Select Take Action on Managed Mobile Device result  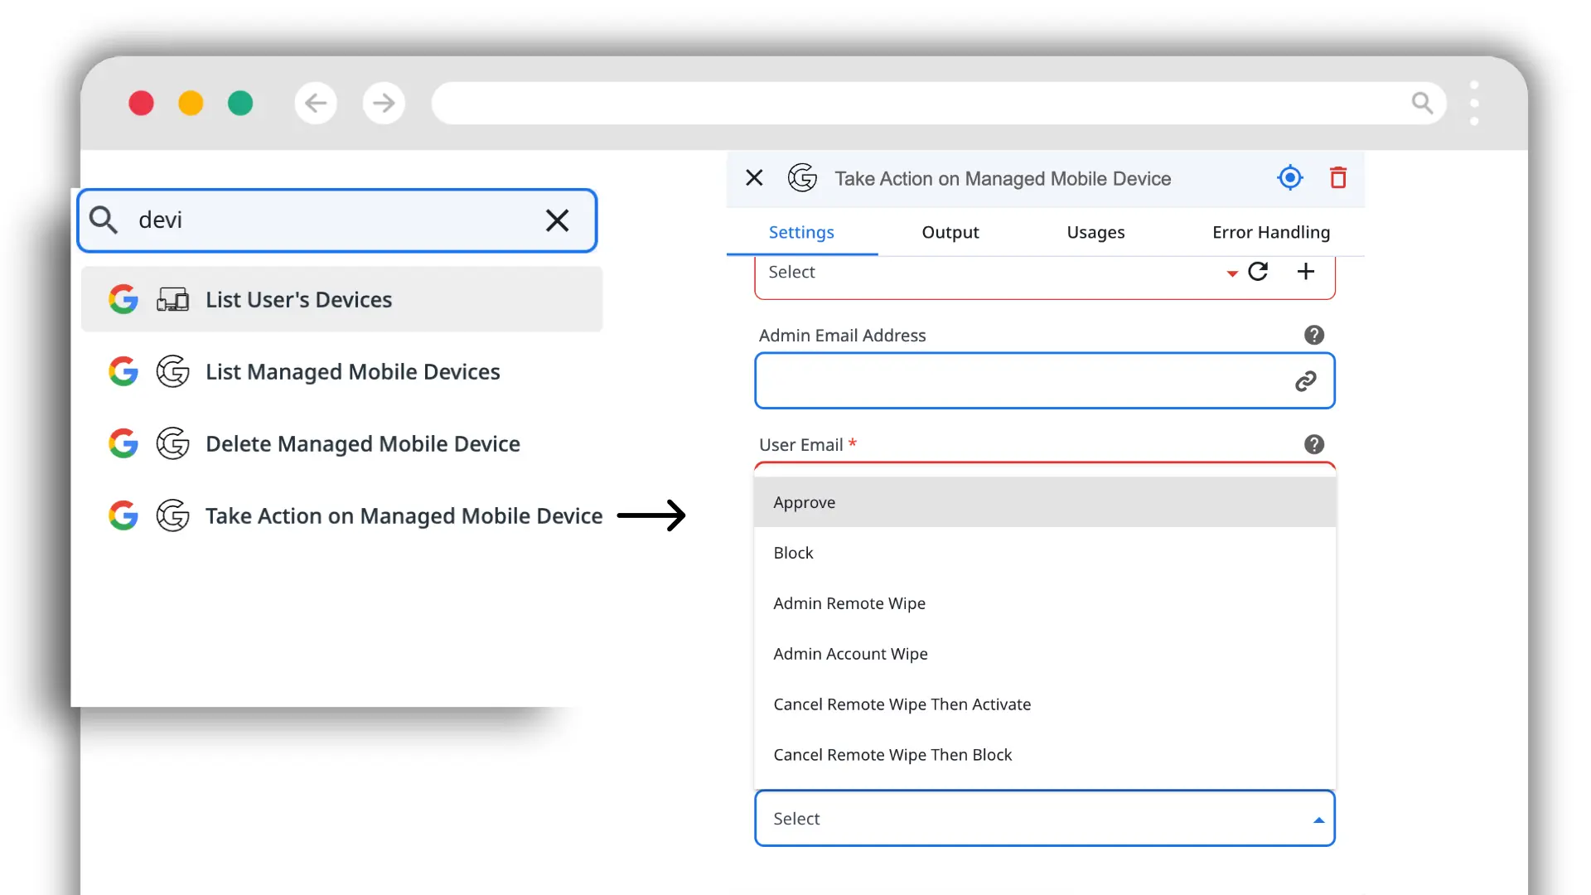tap(342, 515)
